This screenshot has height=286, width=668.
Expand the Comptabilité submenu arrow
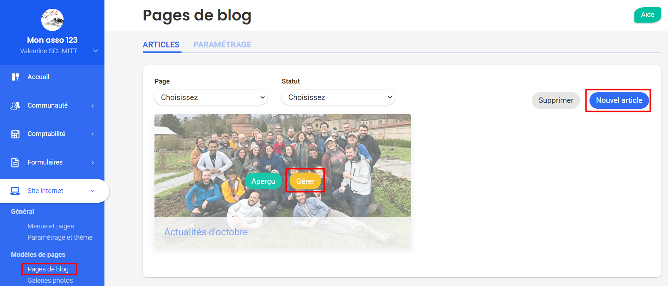pos(93,134)
